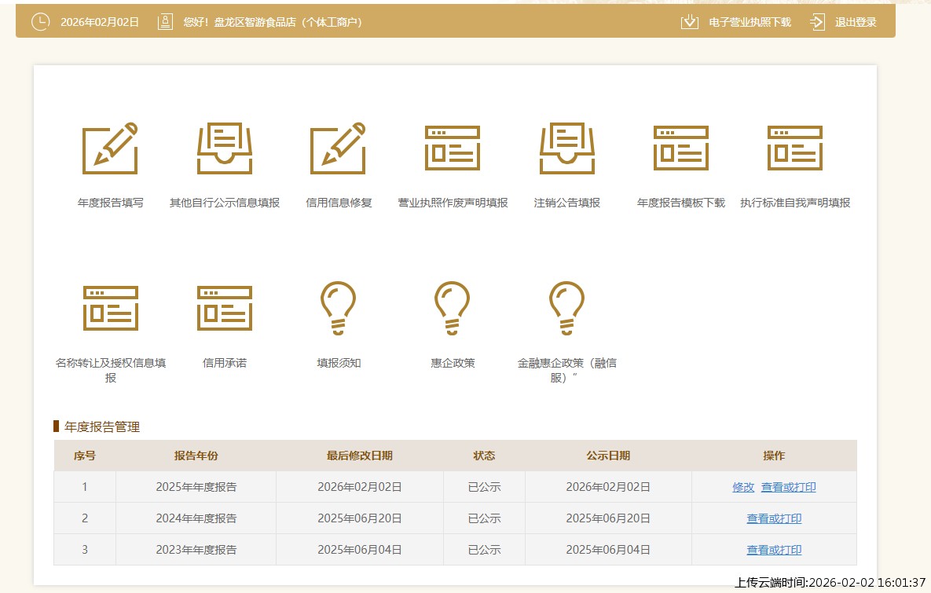Open the 信用承诺 section
The height and width of the screenshot is (593, 931).
coord(224,308)
